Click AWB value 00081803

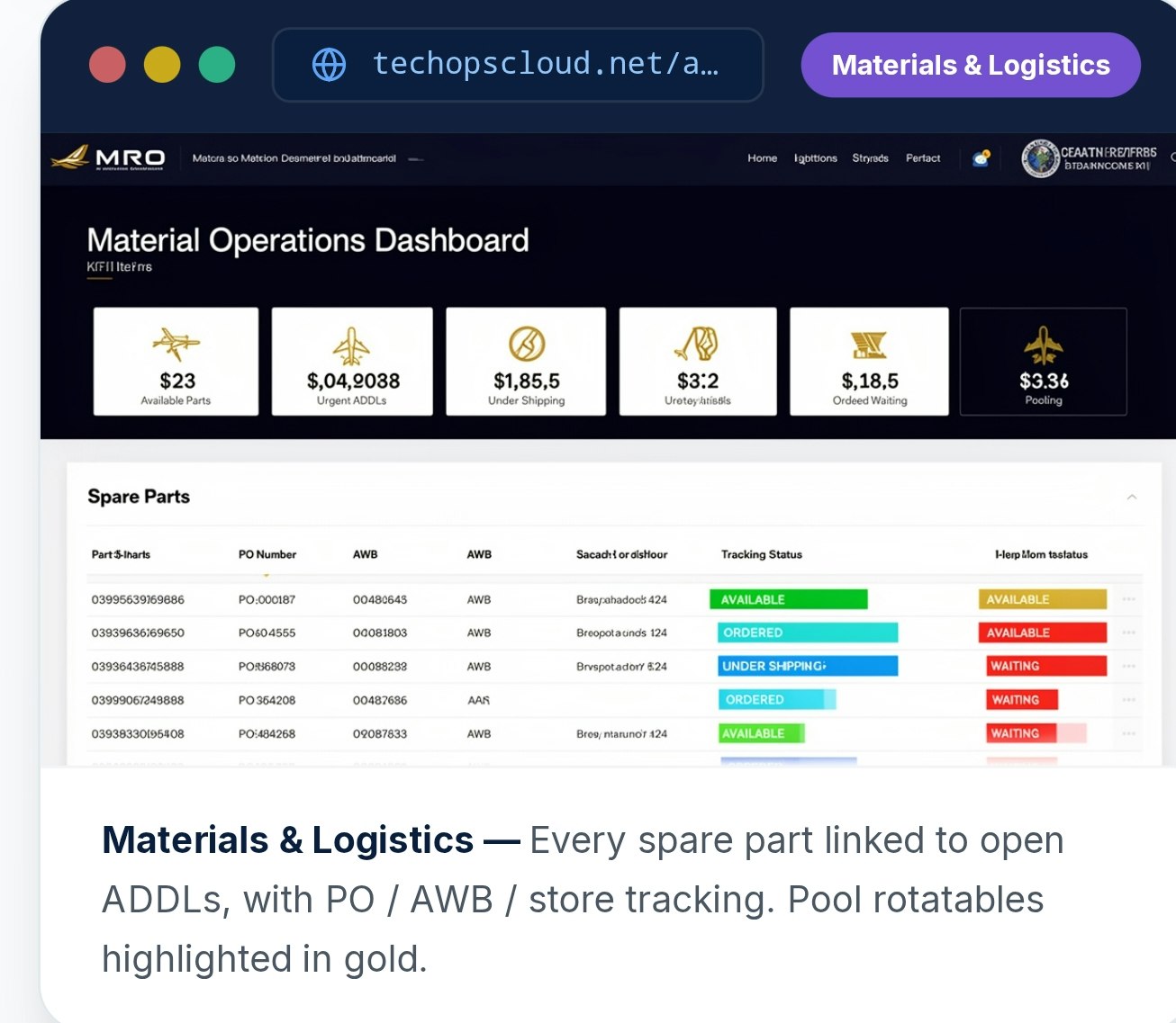pos(380,633)
